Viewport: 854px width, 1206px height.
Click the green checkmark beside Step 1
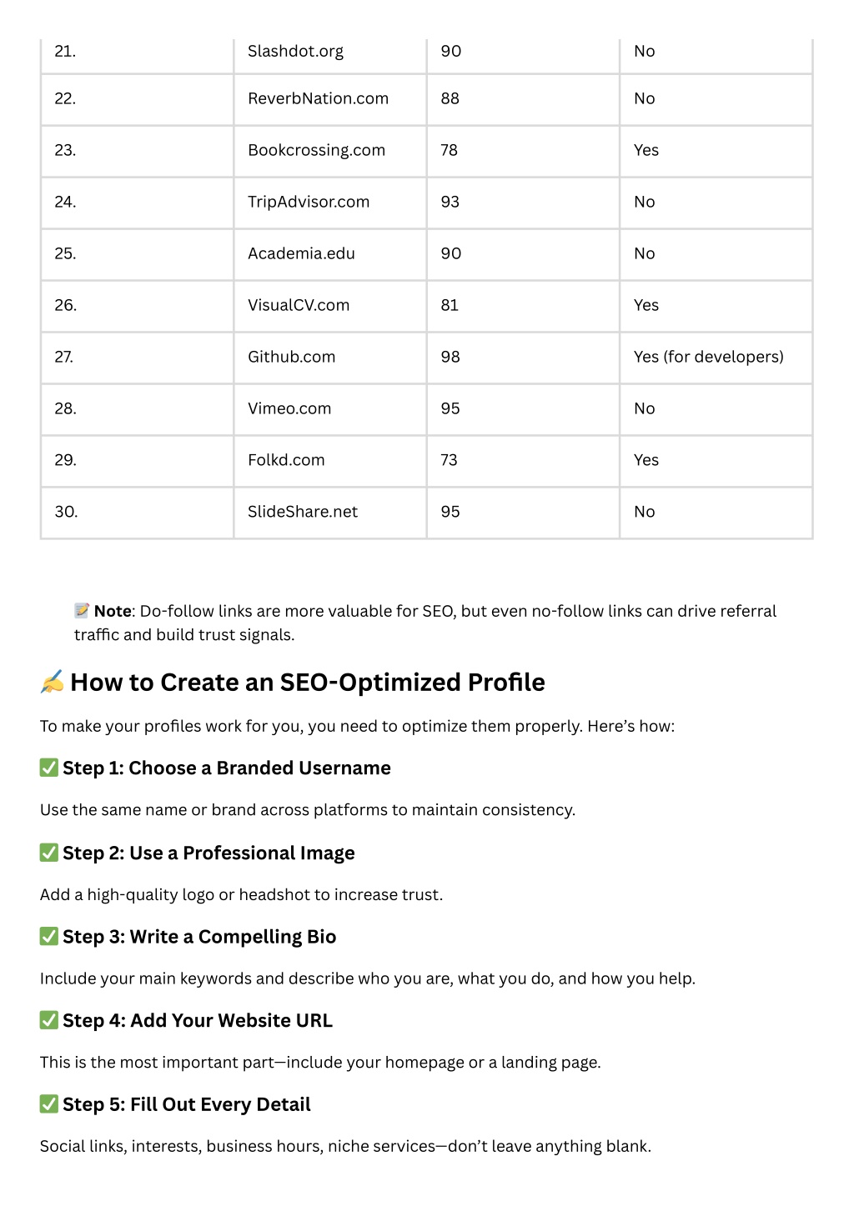click(x=49, y=768)
